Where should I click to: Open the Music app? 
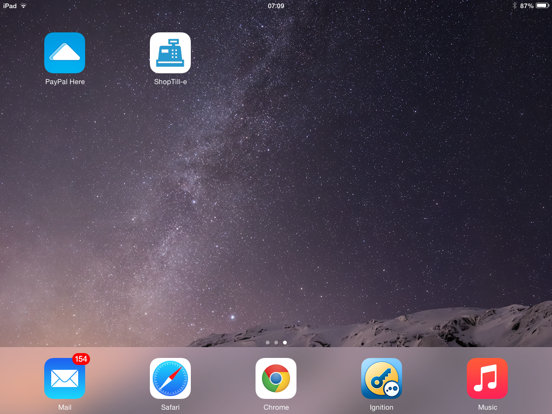pyautogui.click(x=487, y=378)
